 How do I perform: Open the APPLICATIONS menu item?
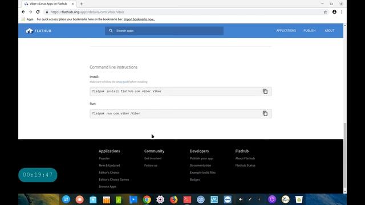[286, 30]
